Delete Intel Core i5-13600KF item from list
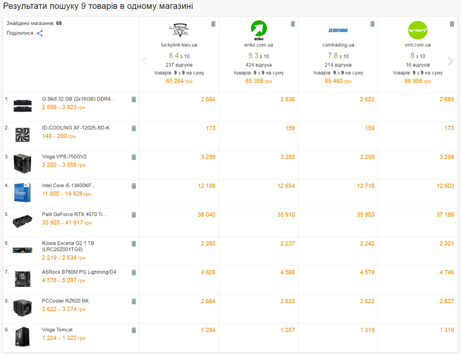 pyautogui.click(x=134, y=186)
